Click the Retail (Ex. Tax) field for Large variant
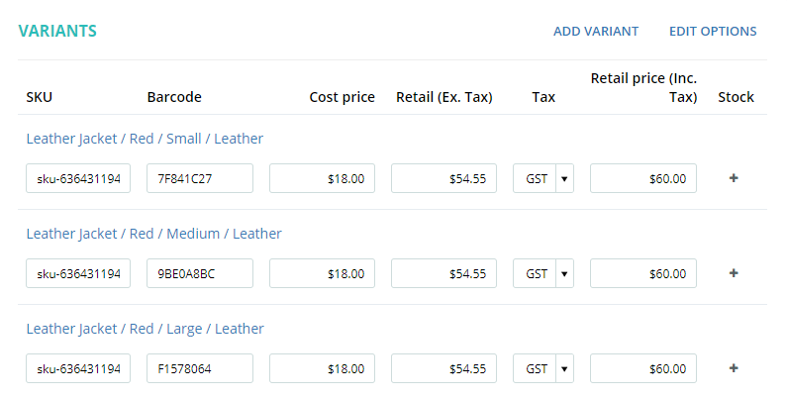This screenshot has height=398, width=787. coord(443,368)
